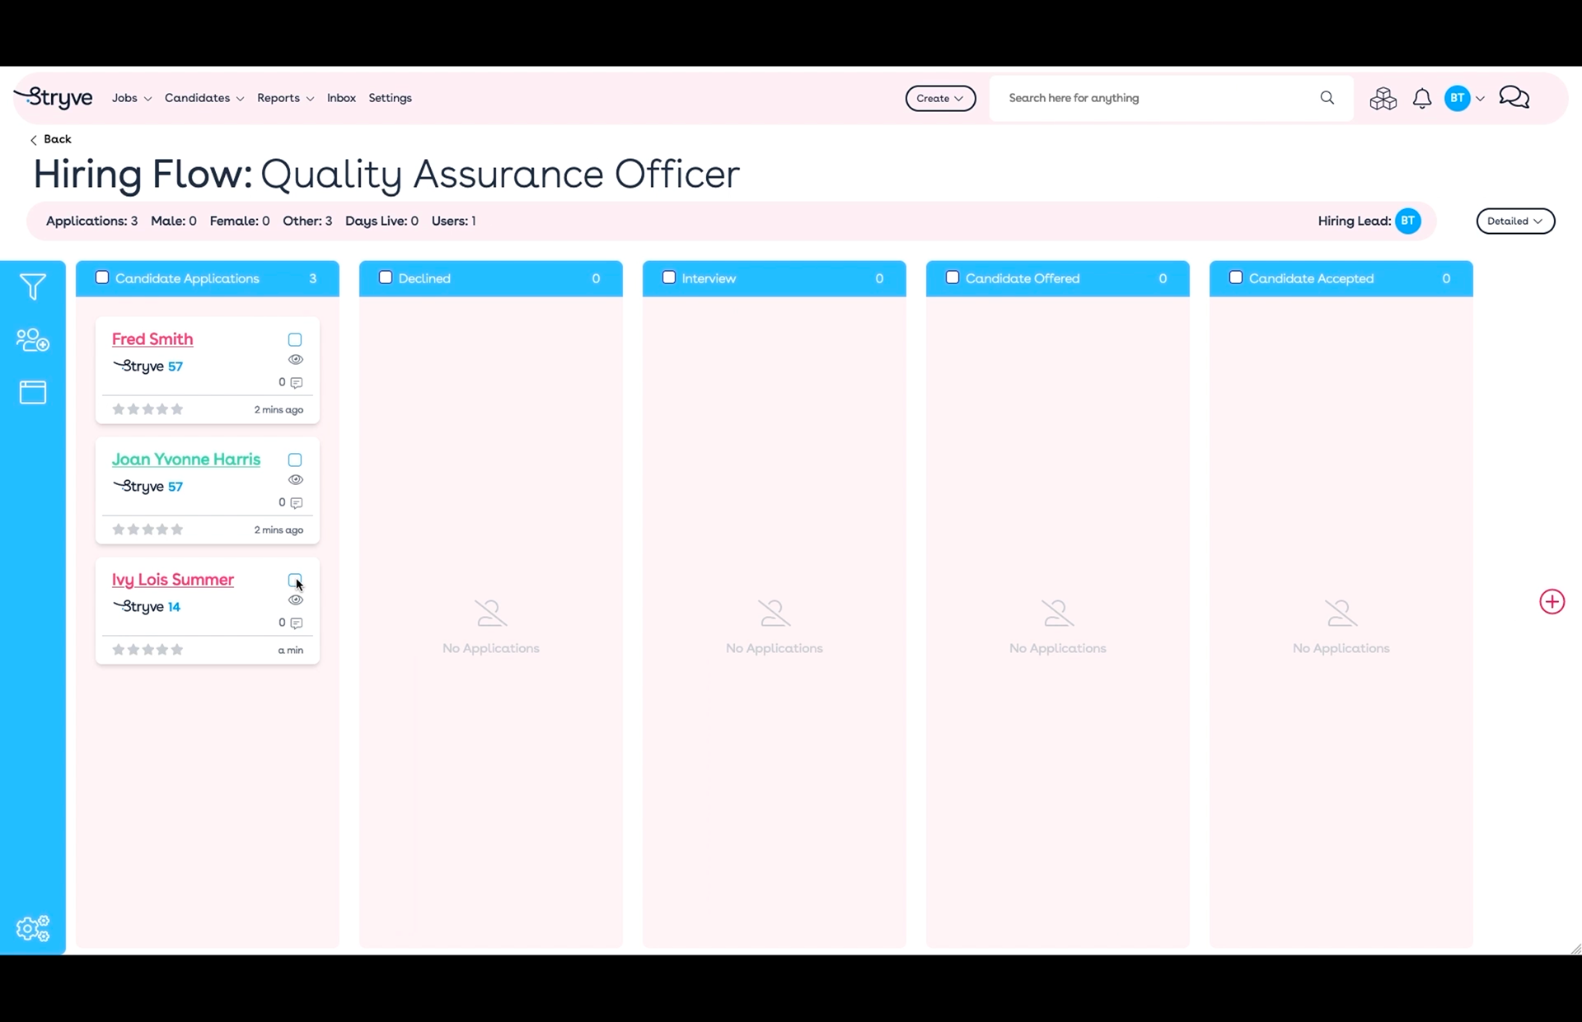Tick the Declined column checkbox
Image resolution: width=1582 pixels, height=1022 pixels.
coord(386,278)
